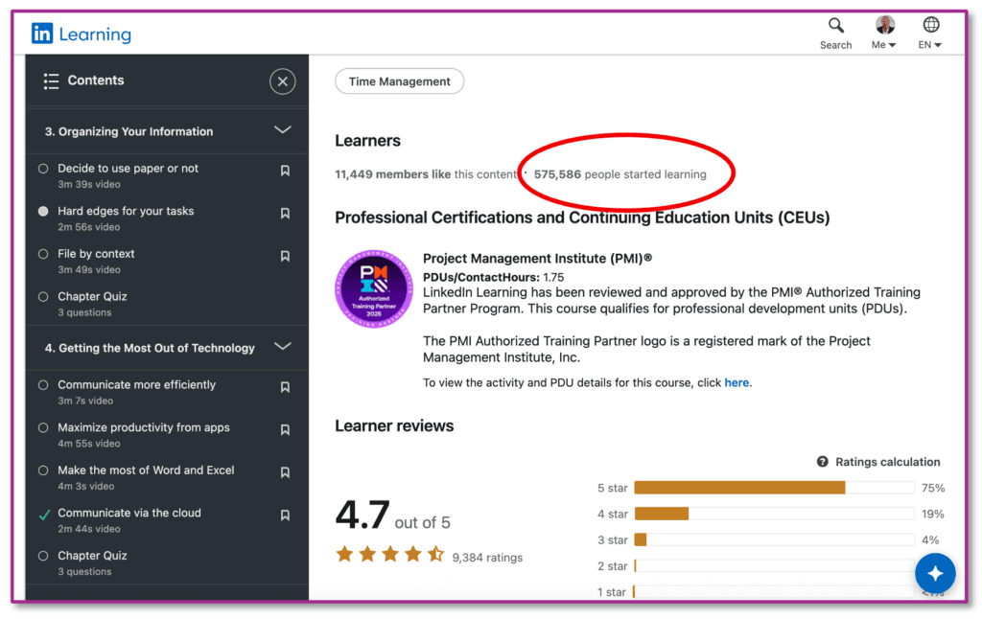
Task: Select status circle for Communicate more efficiently
Action: point(43,385)
